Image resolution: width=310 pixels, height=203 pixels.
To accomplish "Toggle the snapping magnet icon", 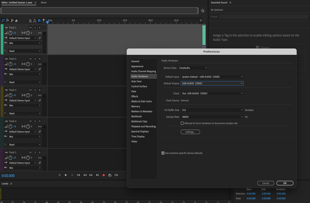I will [x=39, y=20].
